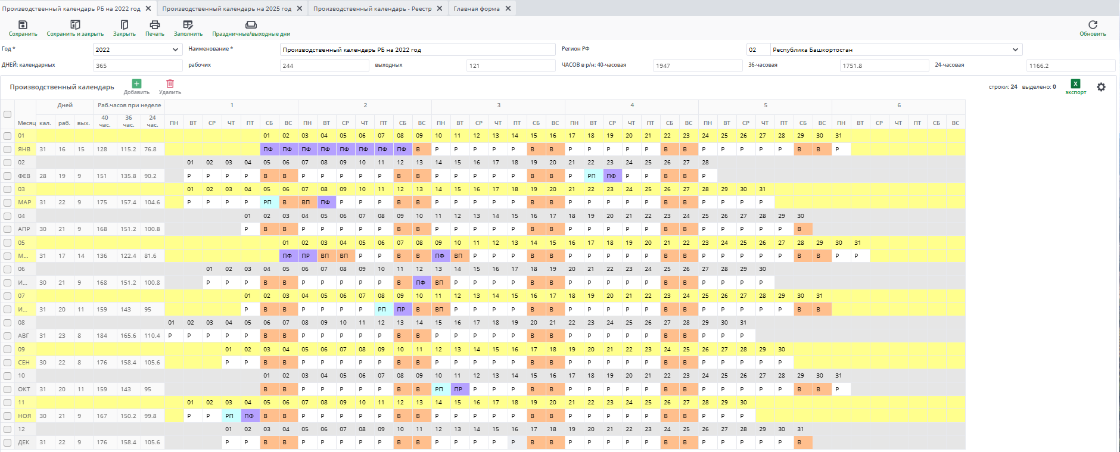The width and height of the screenshot is (1120, 452).
Task: Click the red Удалить trash icon
Action: pyautogui.click(x=170, y=84)
